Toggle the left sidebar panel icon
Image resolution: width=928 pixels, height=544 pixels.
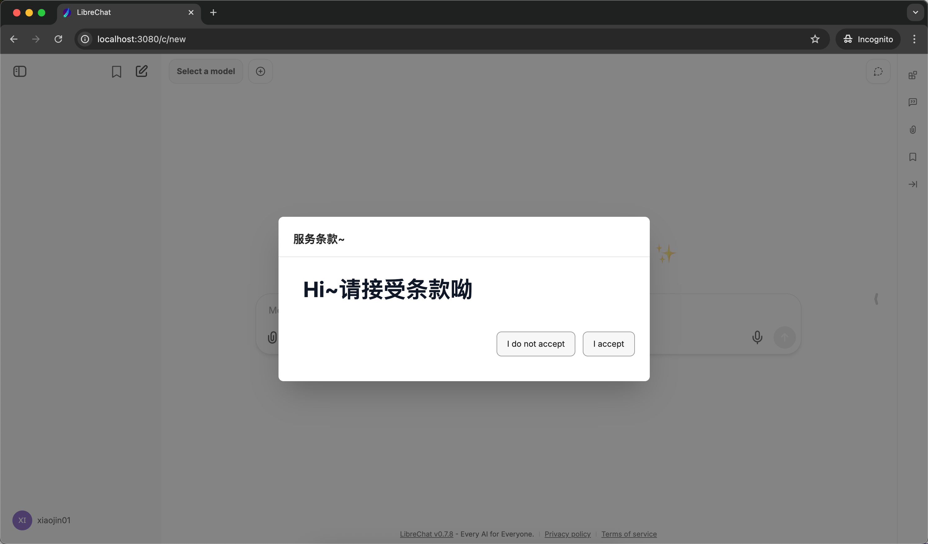(20, 71)
